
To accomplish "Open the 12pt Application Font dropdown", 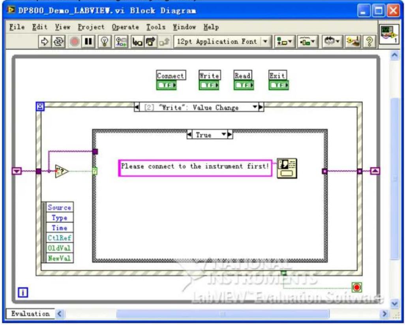I will click(x=223, y=41).
